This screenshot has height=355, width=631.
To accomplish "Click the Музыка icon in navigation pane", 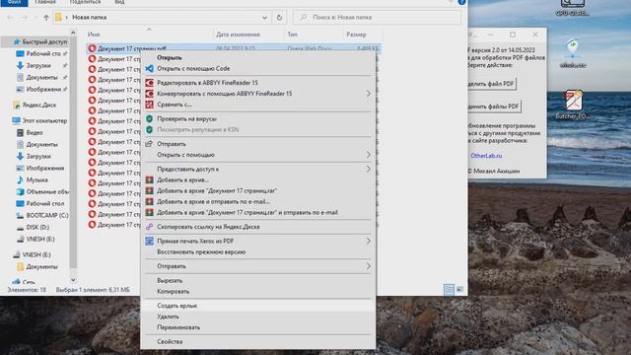I will [x=20, y=179].
